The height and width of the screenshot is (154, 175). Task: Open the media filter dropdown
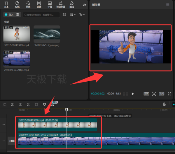click(82, 15)
